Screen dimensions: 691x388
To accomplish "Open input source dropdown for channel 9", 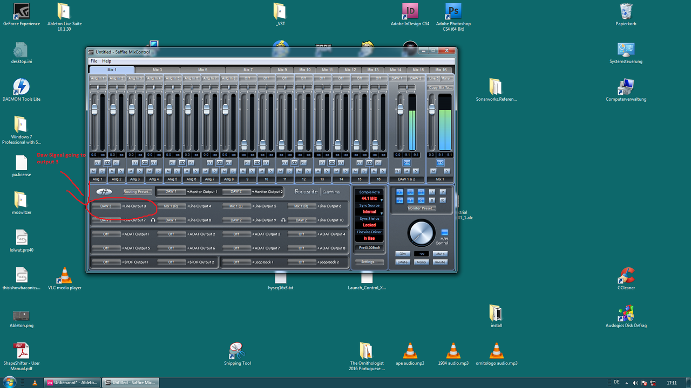I will (x=247, y=78).
